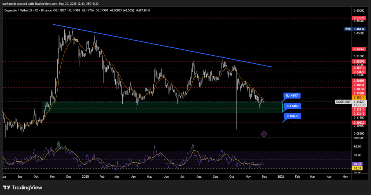Click the Dogecoin / TetherUS chart title
The width and height of the screenshot is (371, 195).
(x=18, y=10)
